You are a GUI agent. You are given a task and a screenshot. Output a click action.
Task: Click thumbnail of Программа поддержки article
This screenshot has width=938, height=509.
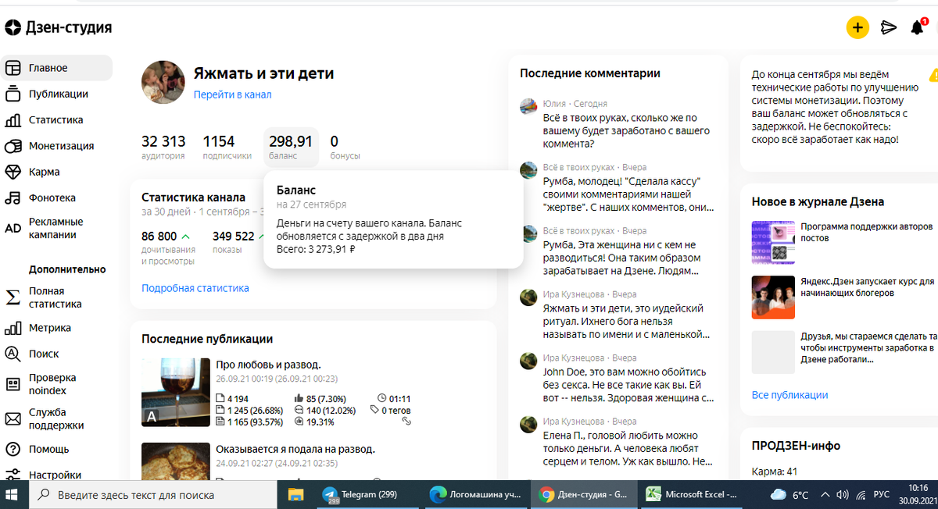click(x=773, y=243)
